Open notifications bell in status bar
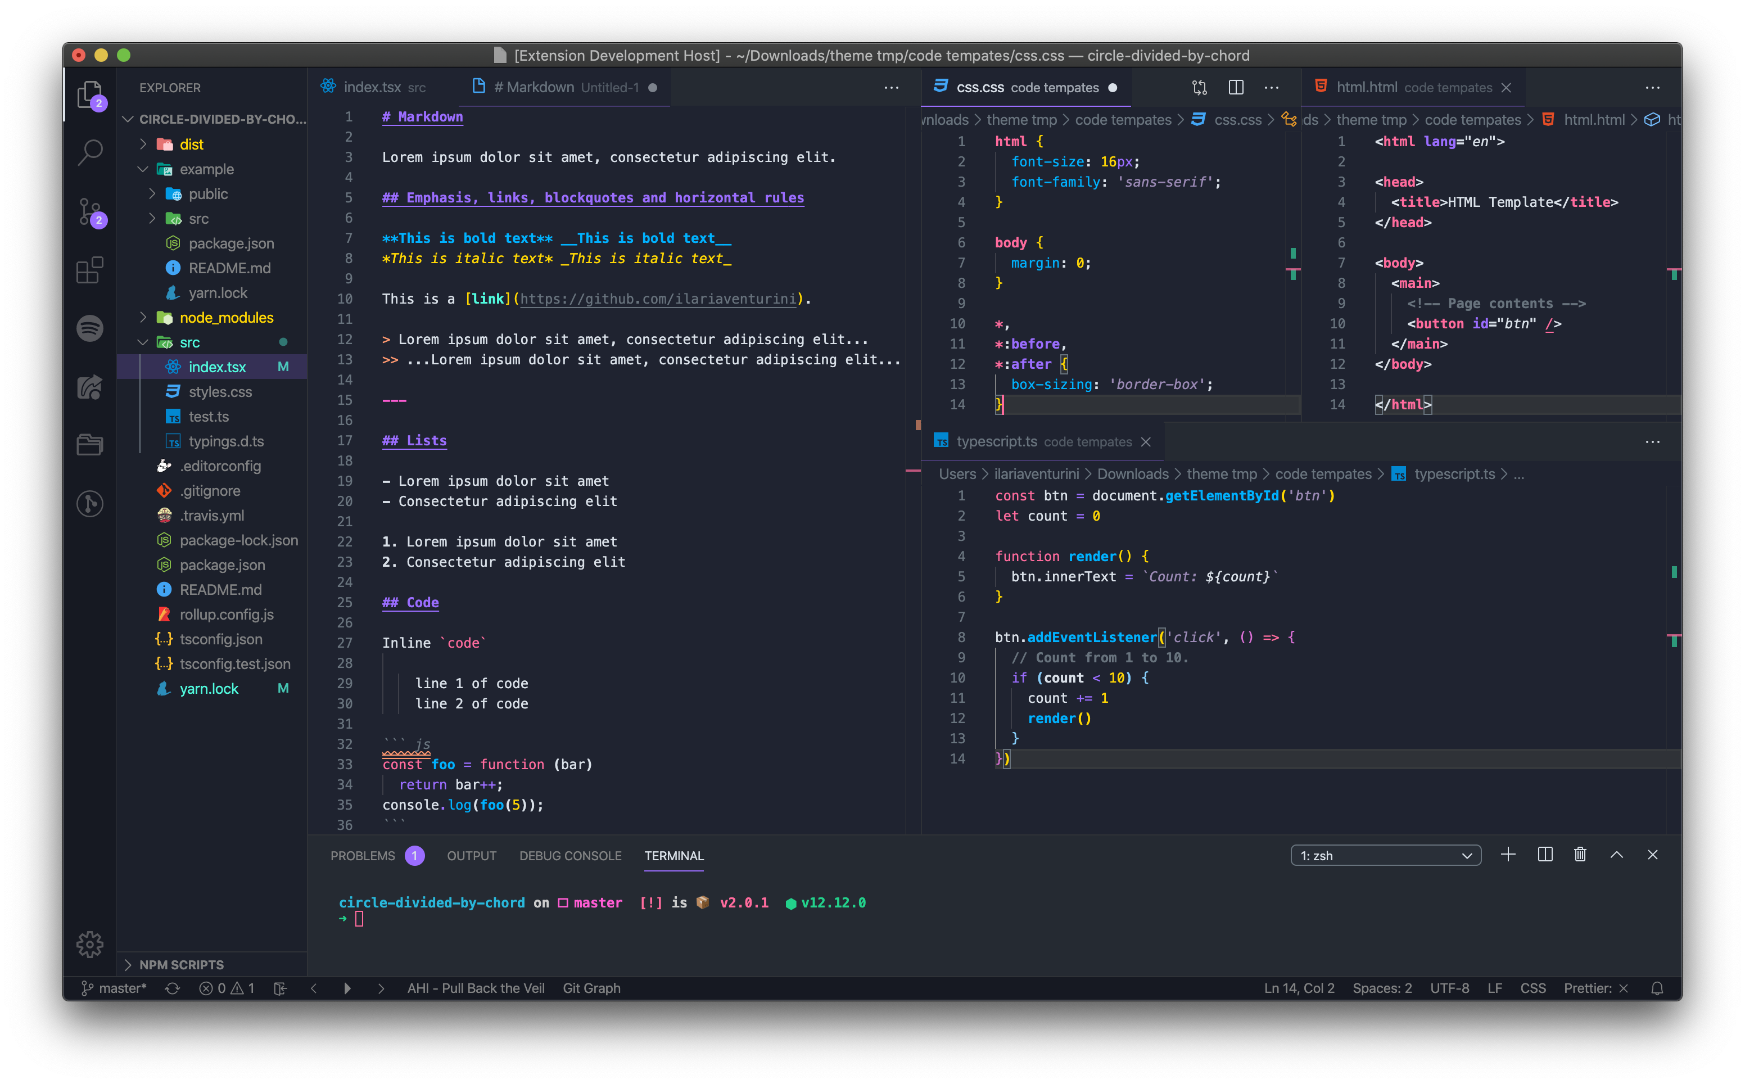1745x1084 pixels. (1657, 988)
